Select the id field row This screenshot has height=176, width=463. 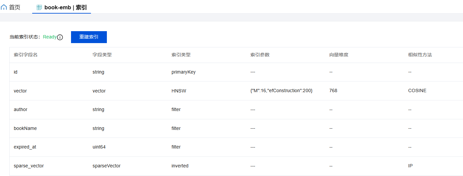16,72
